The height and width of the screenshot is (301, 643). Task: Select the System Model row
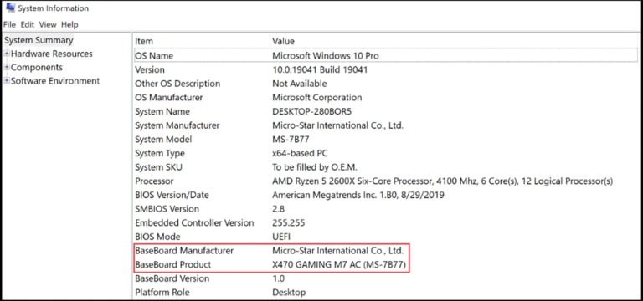click(385, 140)
